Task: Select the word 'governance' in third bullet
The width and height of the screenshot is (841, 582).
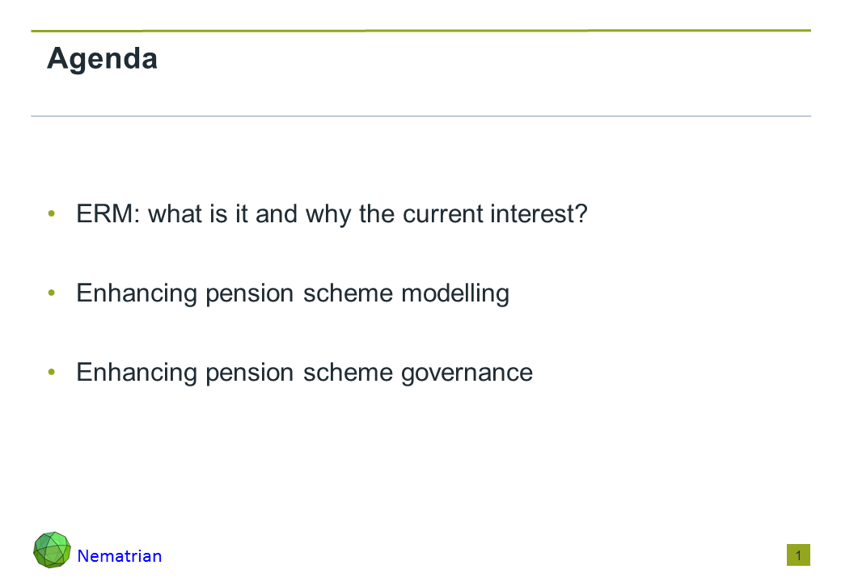Action: (467, 372)
